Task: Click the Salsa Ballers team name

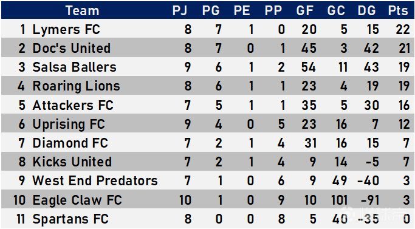Action: [x=74, y=67]
